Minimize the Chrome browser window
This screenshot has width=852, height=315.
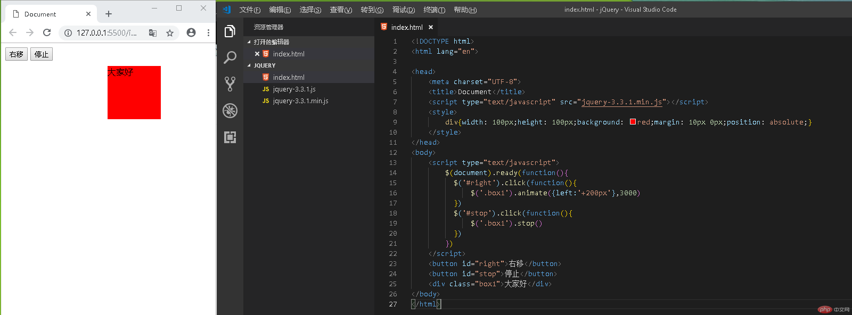154,8
